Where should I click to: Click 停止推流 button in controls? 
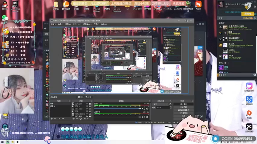click(x=183, y=104)
